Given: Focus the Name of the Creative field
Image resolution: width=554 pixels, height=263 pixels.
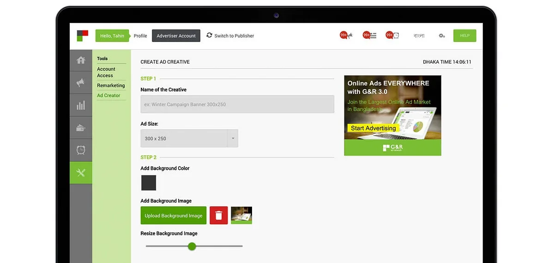Looking at the screenshot, I should 237,104.
